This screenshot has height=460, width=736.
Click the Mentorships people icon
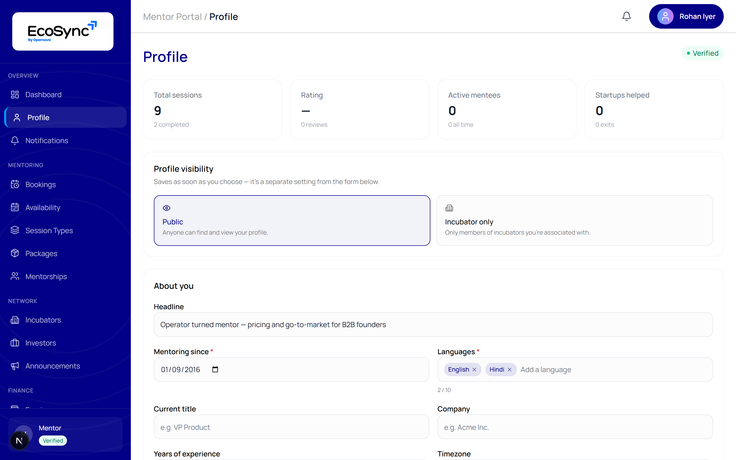(15, 276)
